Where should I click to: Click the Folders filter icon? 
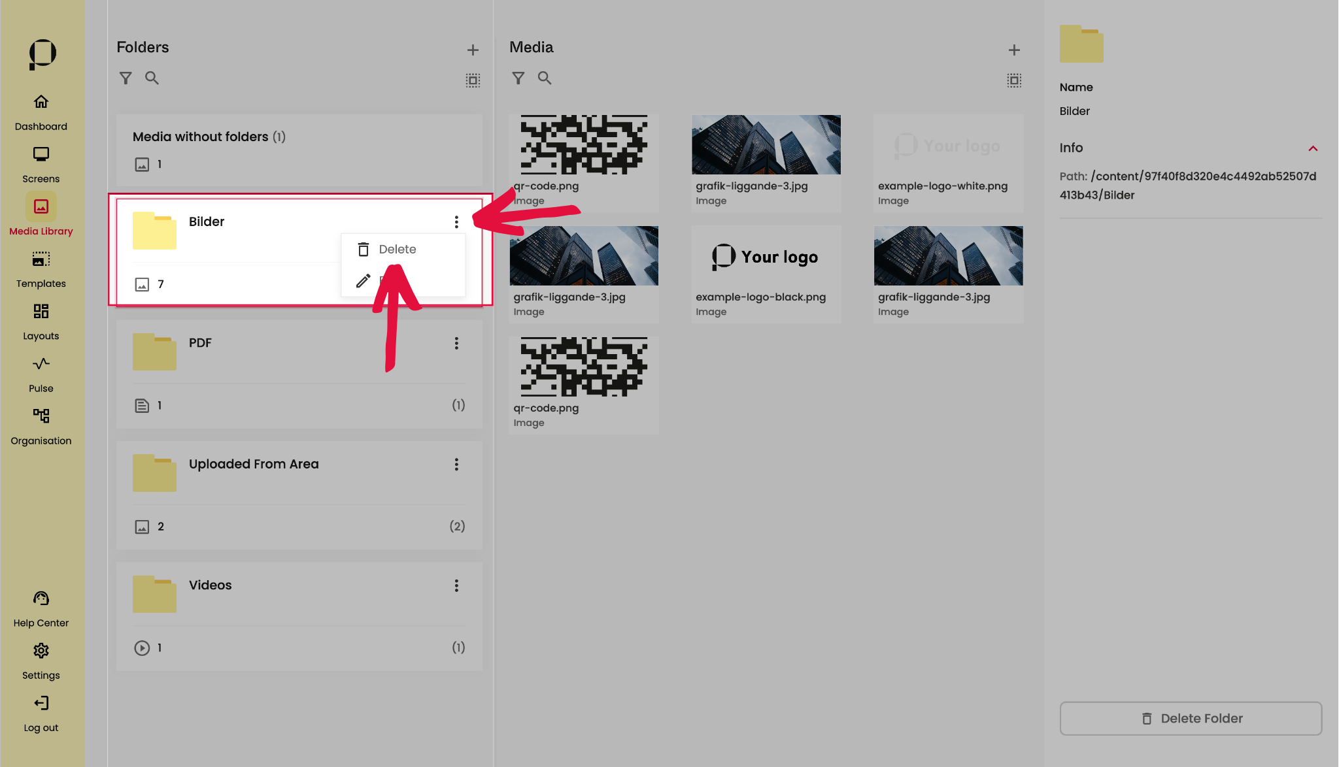(x=126, y=78)
